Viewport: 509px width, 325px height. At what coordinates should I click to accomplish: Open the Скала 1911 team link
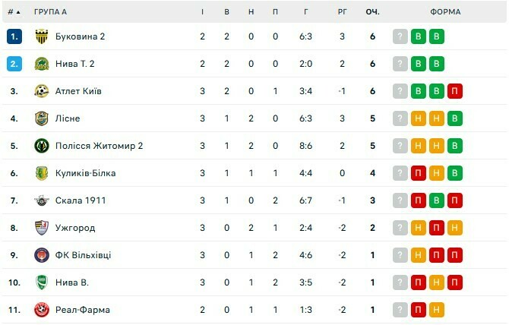point(81,200)
